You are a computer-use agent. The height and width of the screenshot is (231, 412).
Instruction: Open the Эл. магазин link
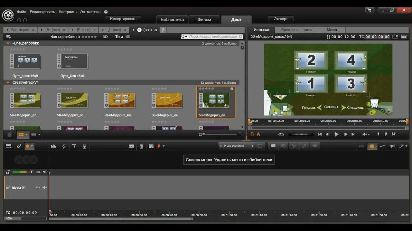point(90,12)
